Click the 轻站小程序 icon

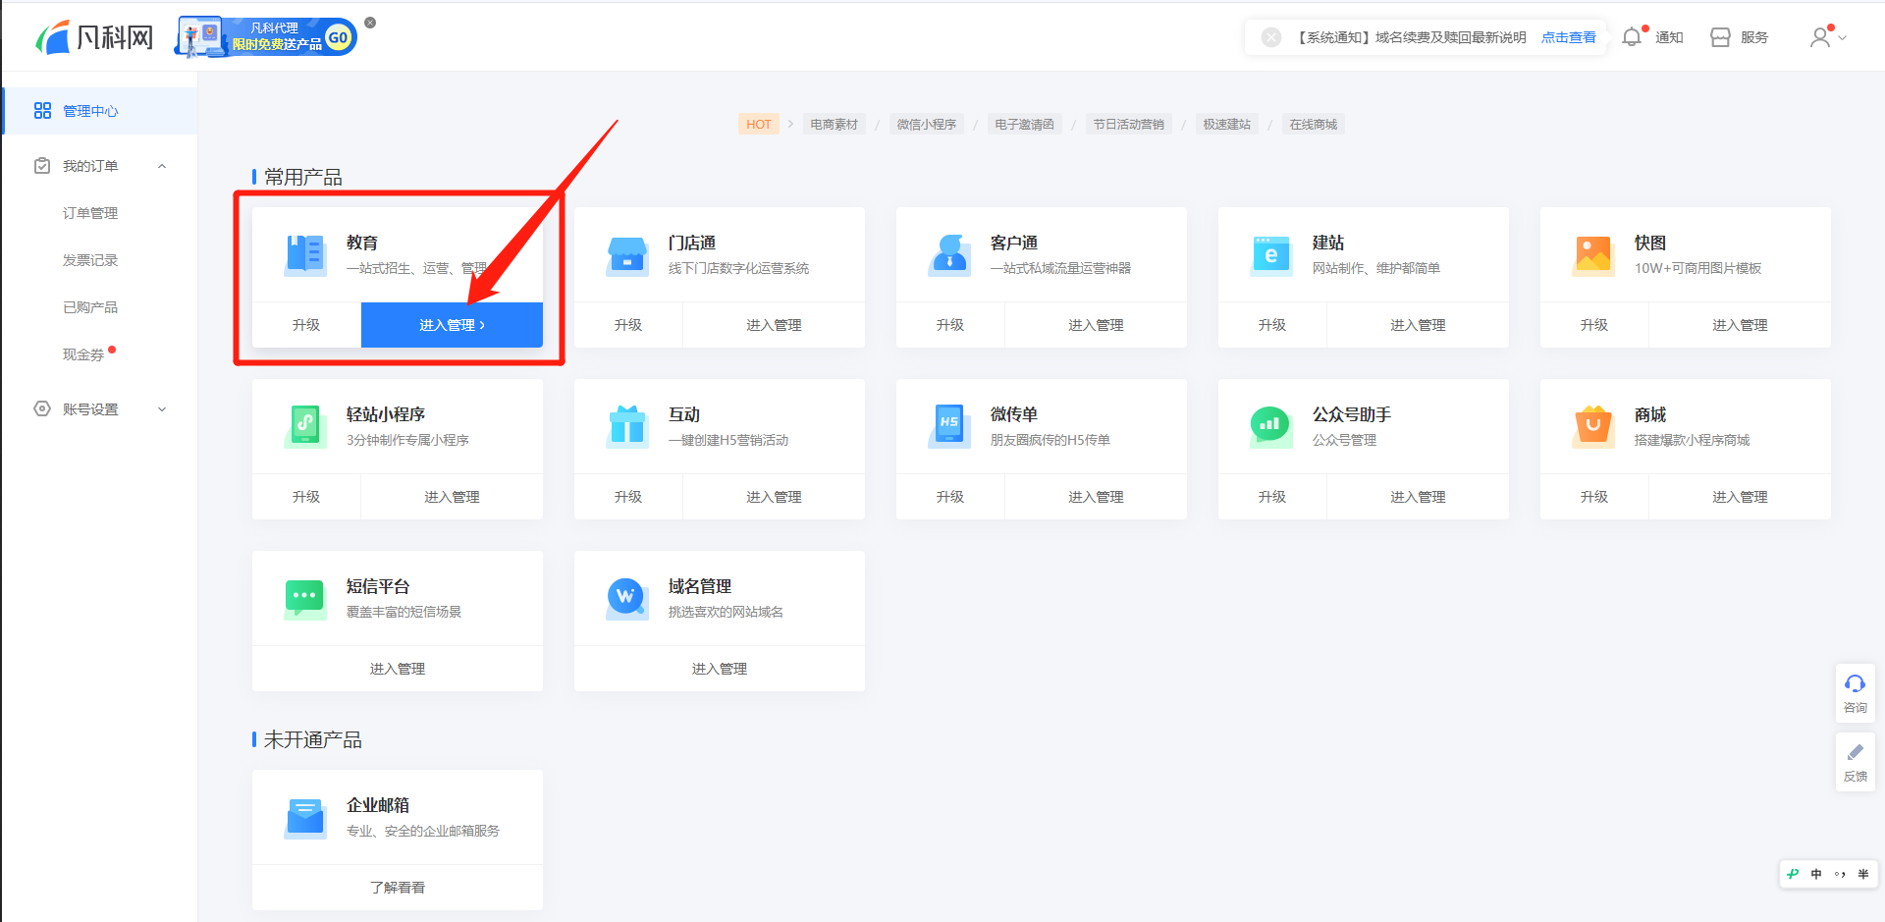pyautogui.click(x=305, y=426)
